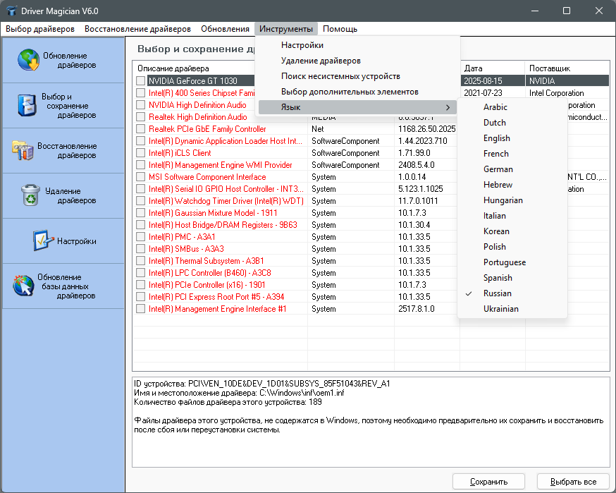
Task: Tick MSI Software Component Interface checkbox
Action: click(x=141, y=176)
